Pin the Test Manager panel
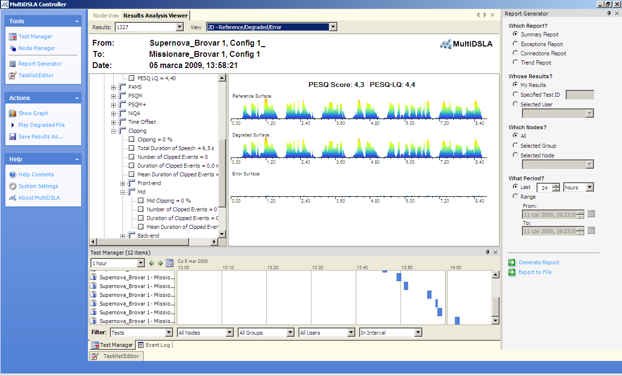 pos(488,253)
